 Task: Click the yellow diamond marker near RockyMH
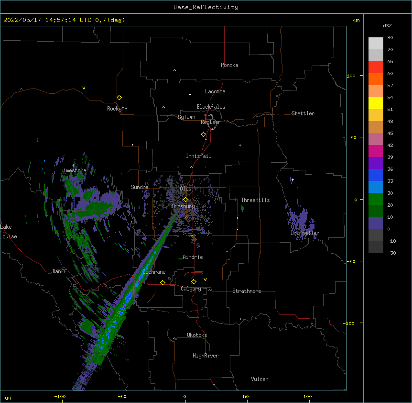pyautogui.click(x=119, y=98)
